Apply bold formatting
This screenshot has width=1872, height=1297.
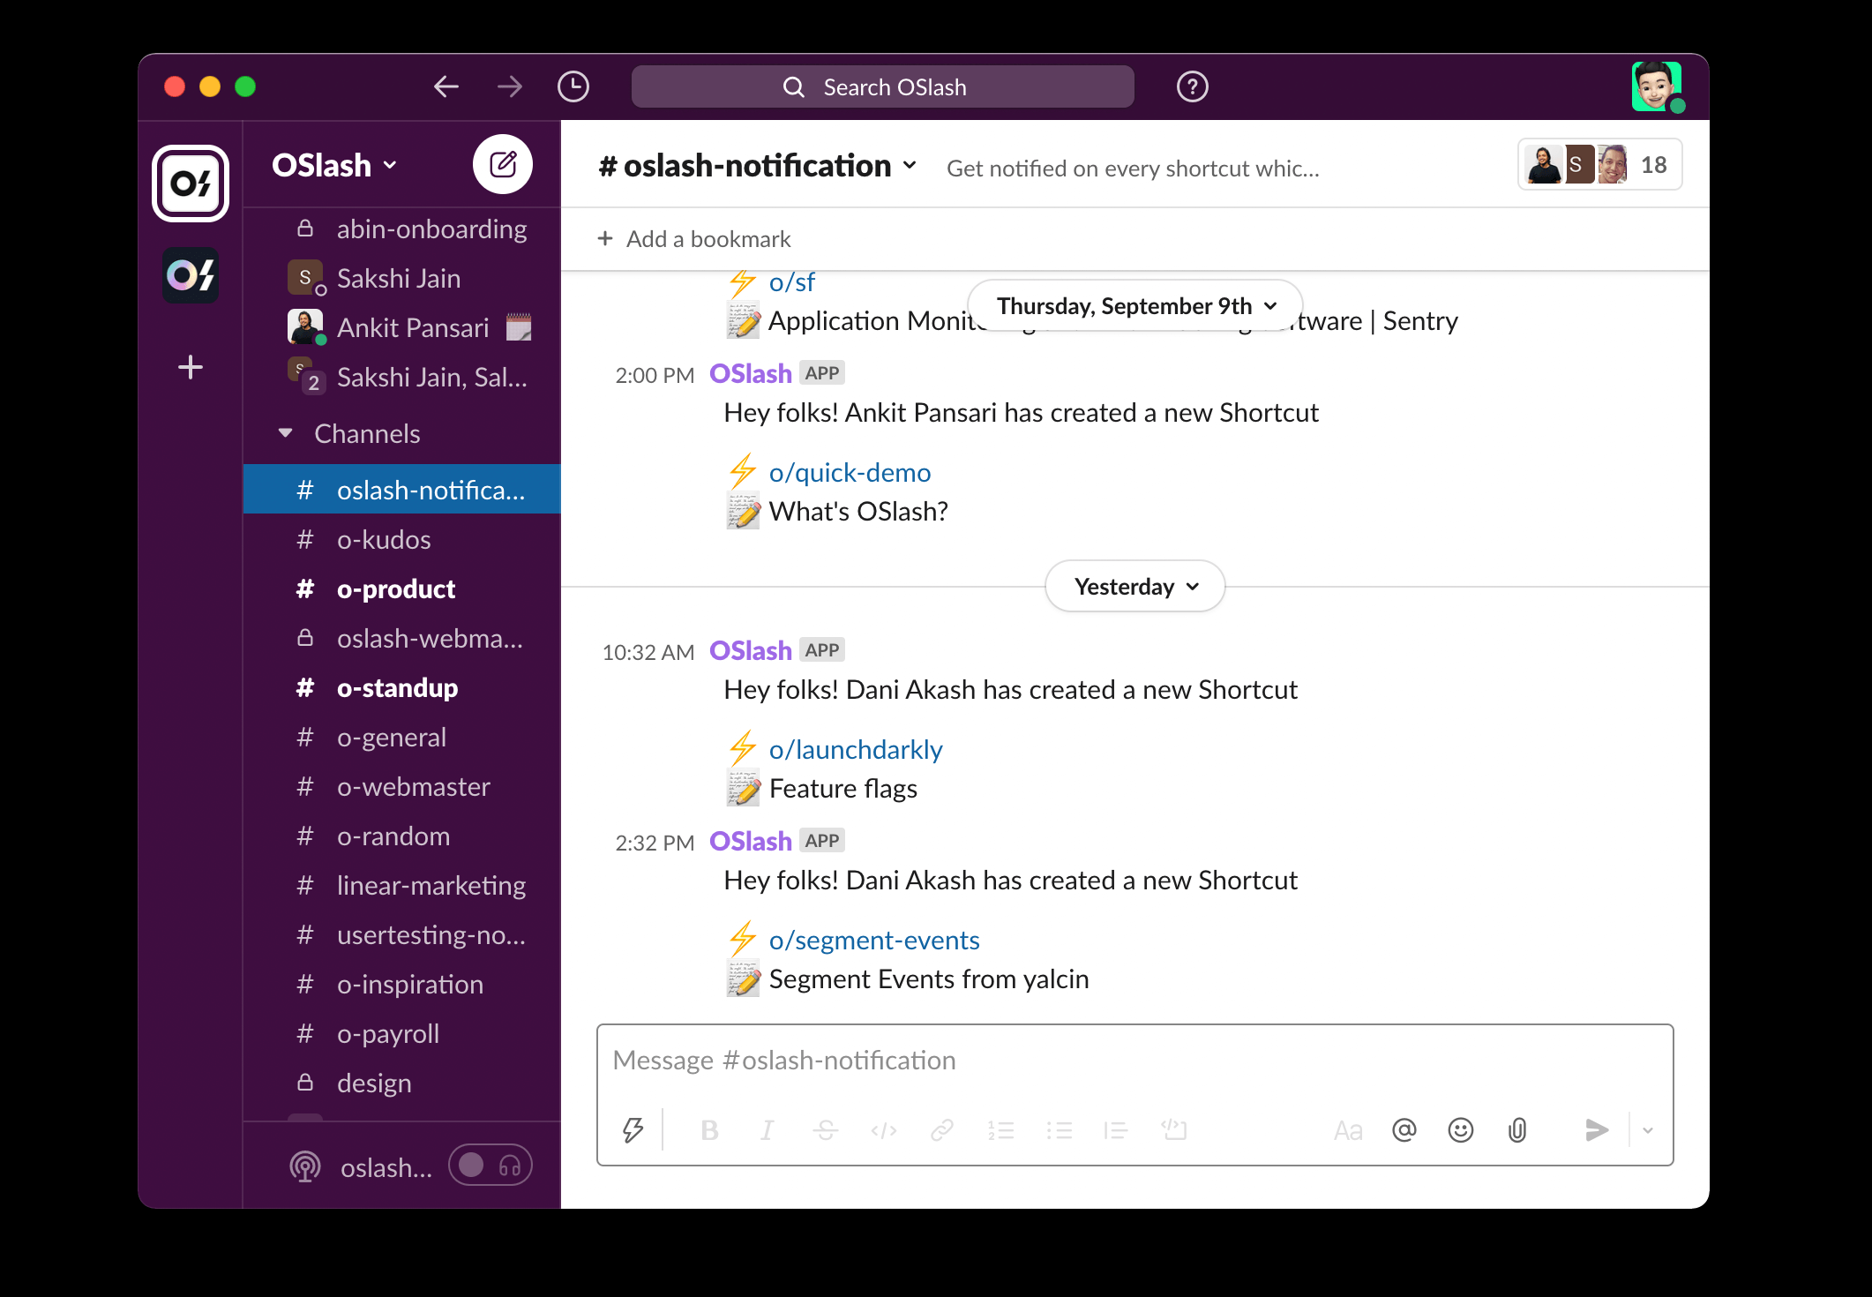click(709, 1130)
